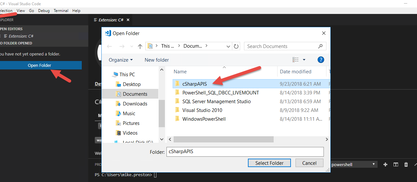This screenshot has width=417, height=182.
Task: Open the Organize dropdown menu
Action: click(121, 60)
